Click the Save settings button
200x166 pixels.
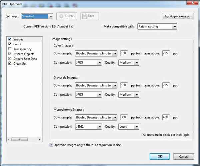click(x=90, y=16)
